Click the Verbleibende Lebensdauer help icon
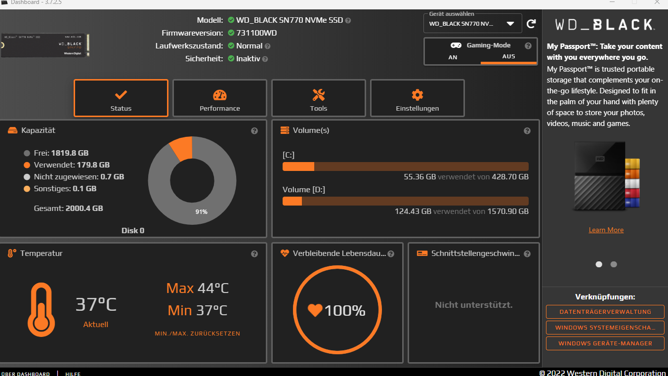668x376 pixels. [391, 254]
